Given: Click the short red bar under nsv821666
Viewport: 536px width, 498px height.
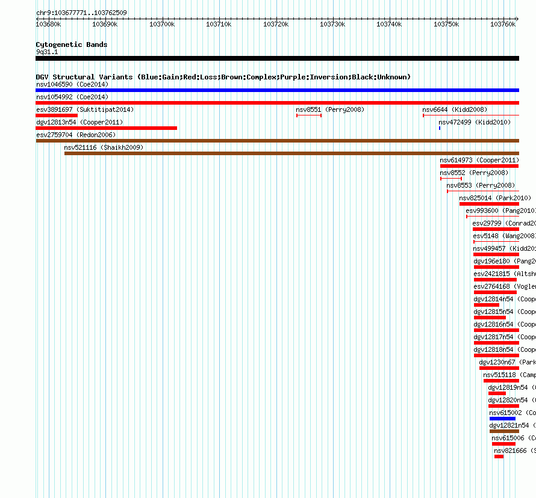Looking at the screenshot, I should coord(499,456).
